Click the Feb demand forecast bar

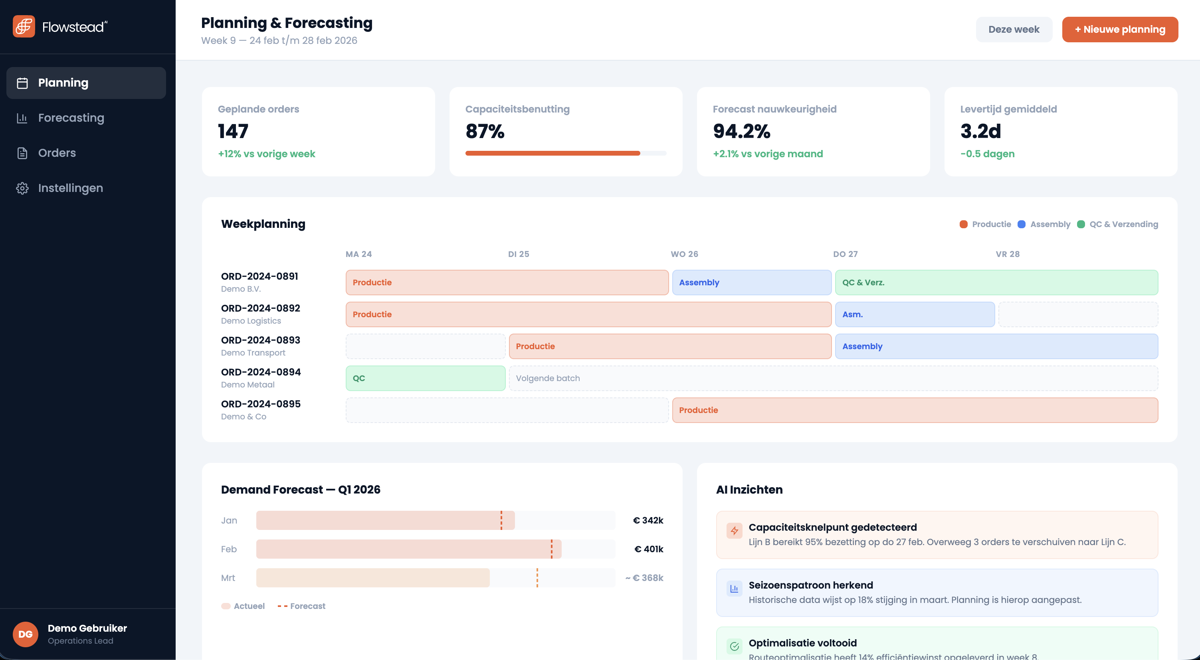408,549
